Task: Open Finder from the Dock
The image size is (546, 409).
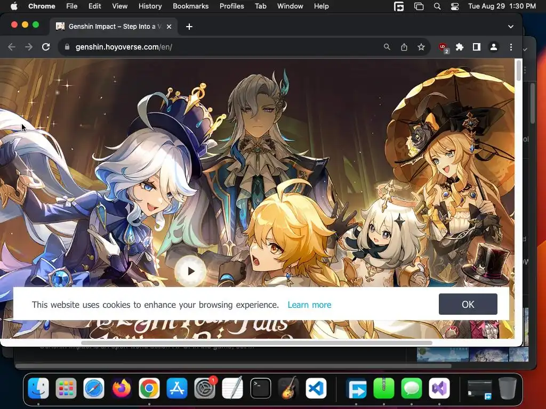Action: [38, 388]
